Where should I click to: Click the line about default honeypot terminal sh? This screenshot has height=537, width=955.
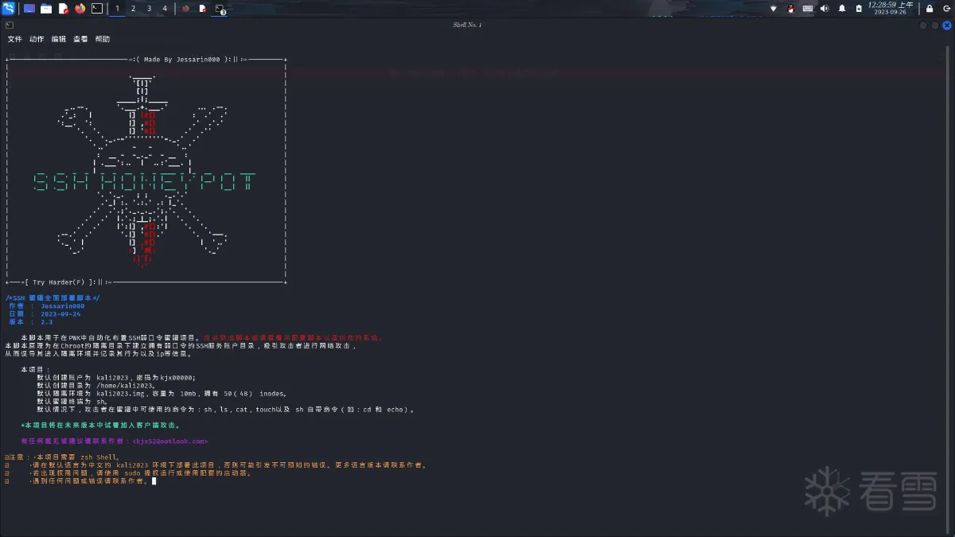pos(72,401)
